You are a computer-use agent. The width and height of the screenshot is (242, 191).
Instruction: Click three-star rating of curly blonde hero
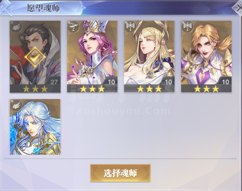[x=207, y=89]
